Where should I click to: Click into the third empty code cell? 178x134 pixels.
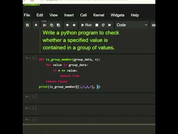(96, 119)
